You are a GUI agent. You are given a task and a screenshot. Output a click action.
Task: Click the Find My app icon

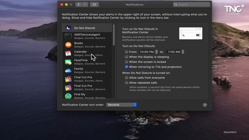pos(68,96)
